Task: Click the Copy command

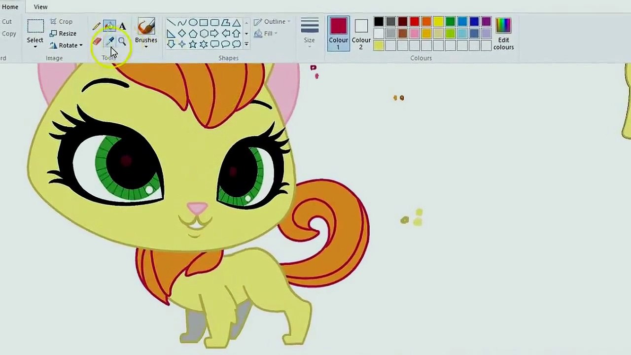Action: pos(8,34)
